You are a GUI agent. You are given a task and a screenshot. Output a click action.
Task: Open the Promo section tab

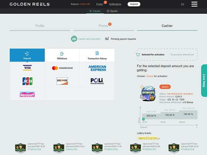[x=104, y=26]
